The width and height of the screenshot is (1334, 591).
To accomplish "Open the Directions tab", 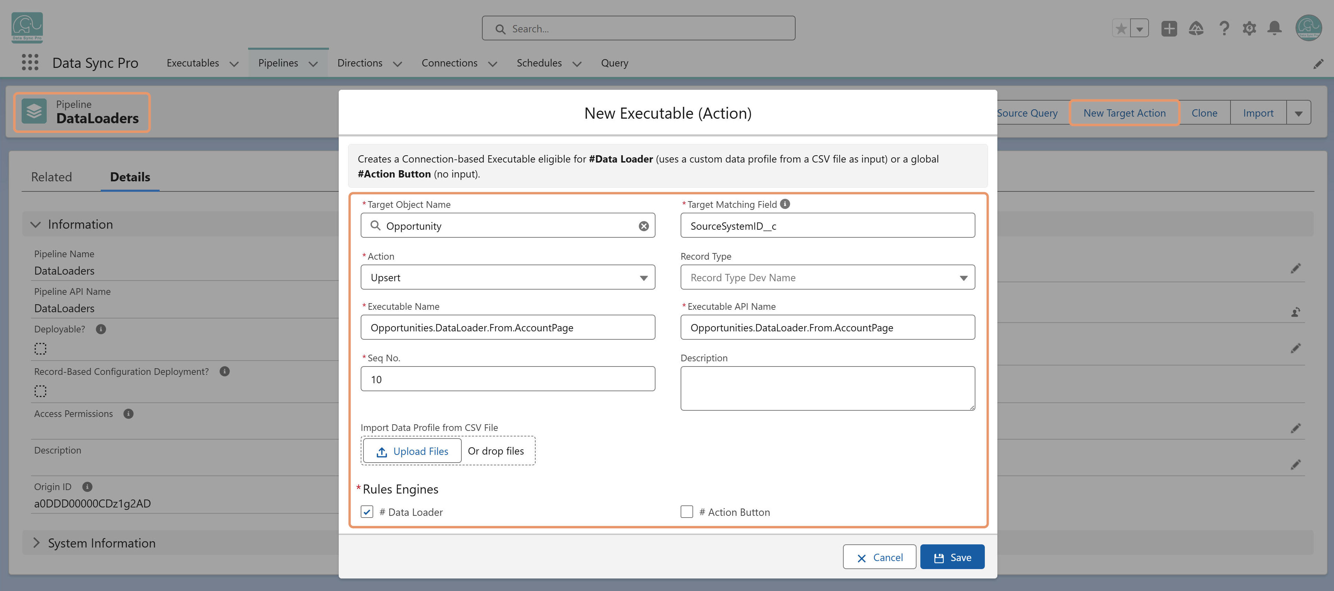I will click(x=360, y=63).
